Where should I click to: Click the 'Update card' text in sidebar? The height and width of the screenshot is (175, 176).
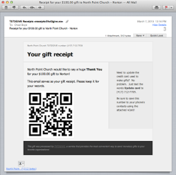[x=132, y=88]
